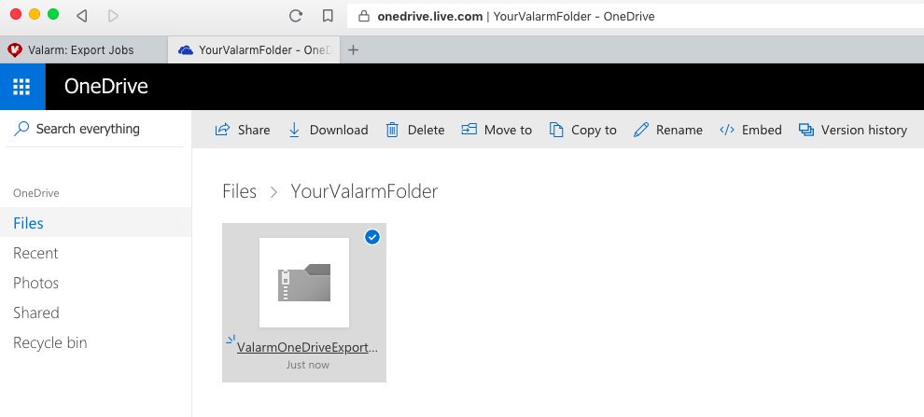This screenshot has width=924, height=417.
Task: Download the selected file
Action: tap(328, 131)
